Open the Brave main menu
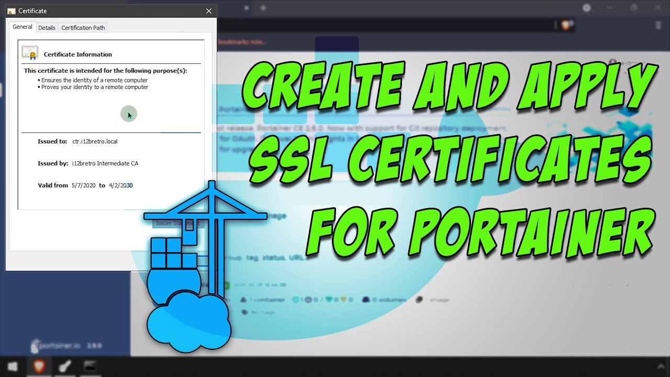 (658, 25)
